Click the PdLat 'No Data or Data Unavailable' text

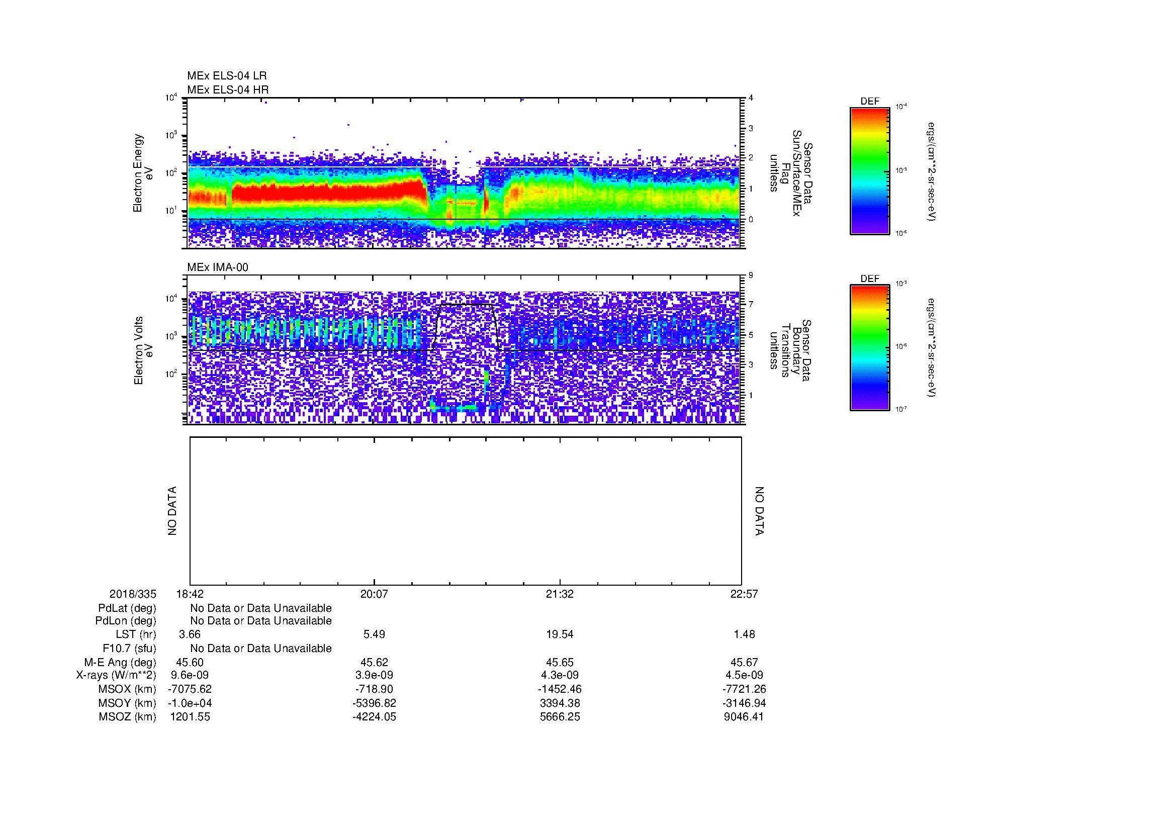(261, 608)
